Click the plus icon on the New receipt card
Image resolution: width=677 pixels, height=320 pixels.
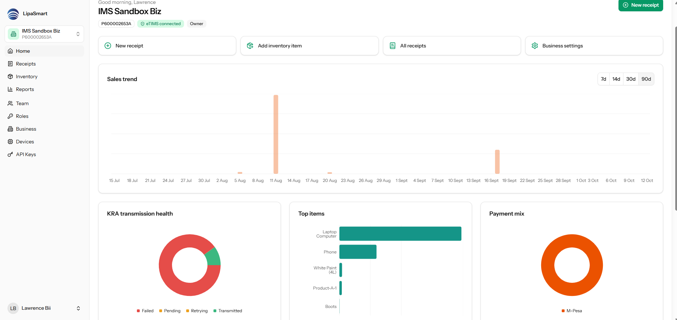tap(108, 46)
